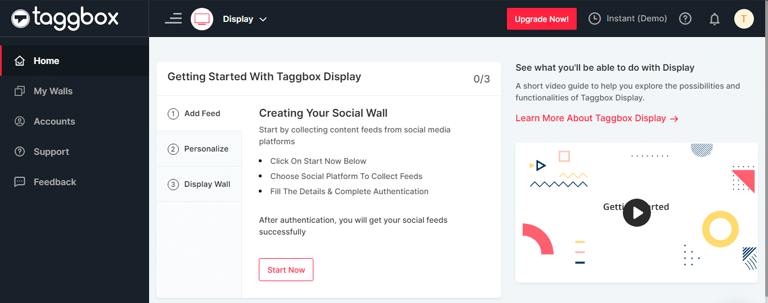Click the Upgrade Now! button
768x303 pixels.
coord(541,19)
